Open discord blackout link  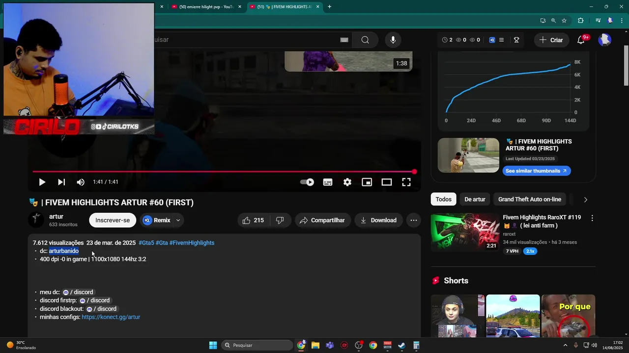[x=101, y=309]
